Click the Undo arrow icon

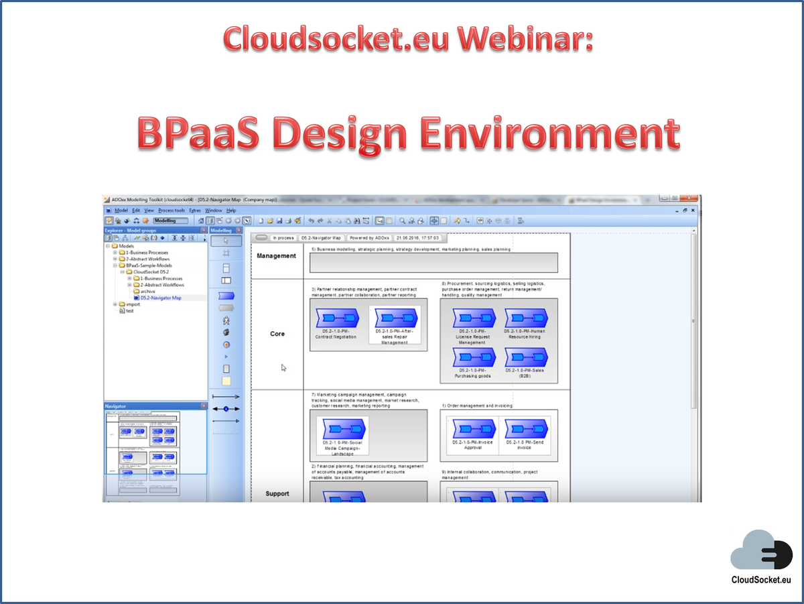point(312,220)
